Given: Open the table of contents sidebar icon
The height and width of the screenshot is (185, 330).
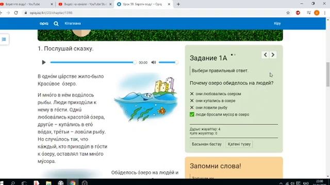Looking at the screenshot, I should (4, 39).
